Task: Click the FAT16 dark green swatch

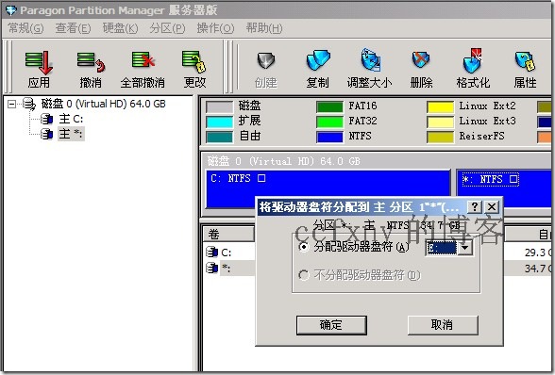Action: pos(330,106)
